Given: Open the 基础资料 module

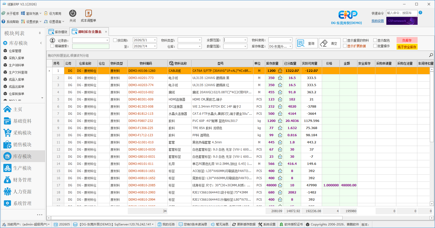Looking at the screenshot, I should click(x=23, y=121).
